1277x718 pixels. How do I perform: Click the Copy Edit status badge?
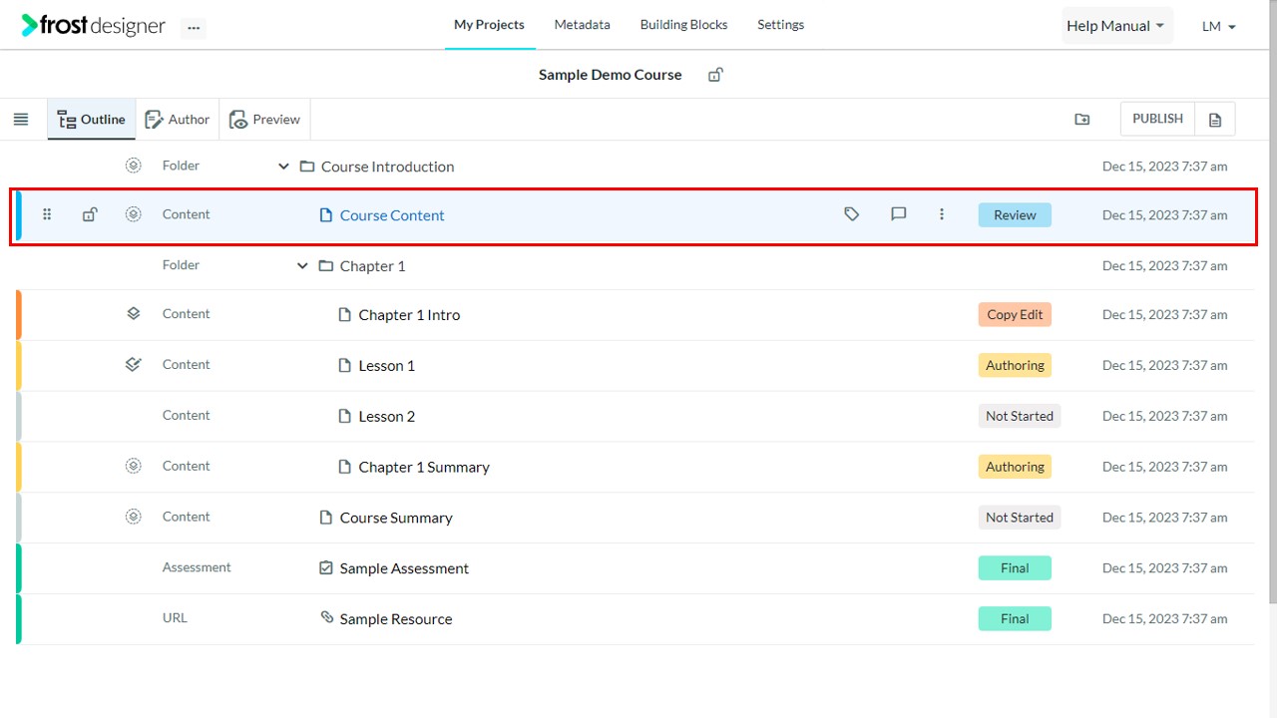1015,315
